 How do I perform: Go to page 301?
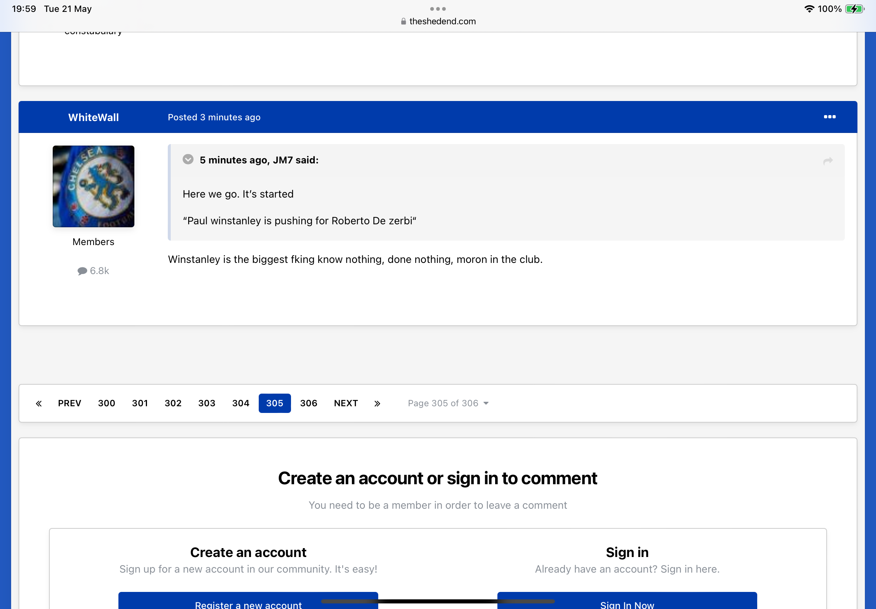coord(140,403)
